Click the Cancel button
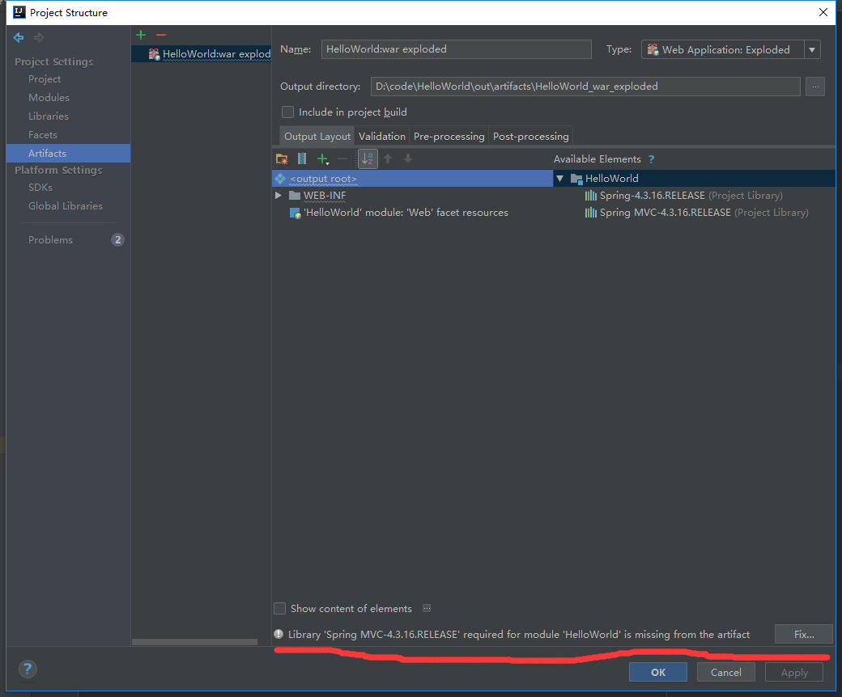The width and height of the screenshot is (842, 697). point(726,672)
